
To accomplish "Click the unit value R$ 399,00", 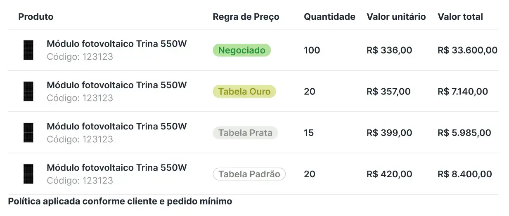I will 389,133.
